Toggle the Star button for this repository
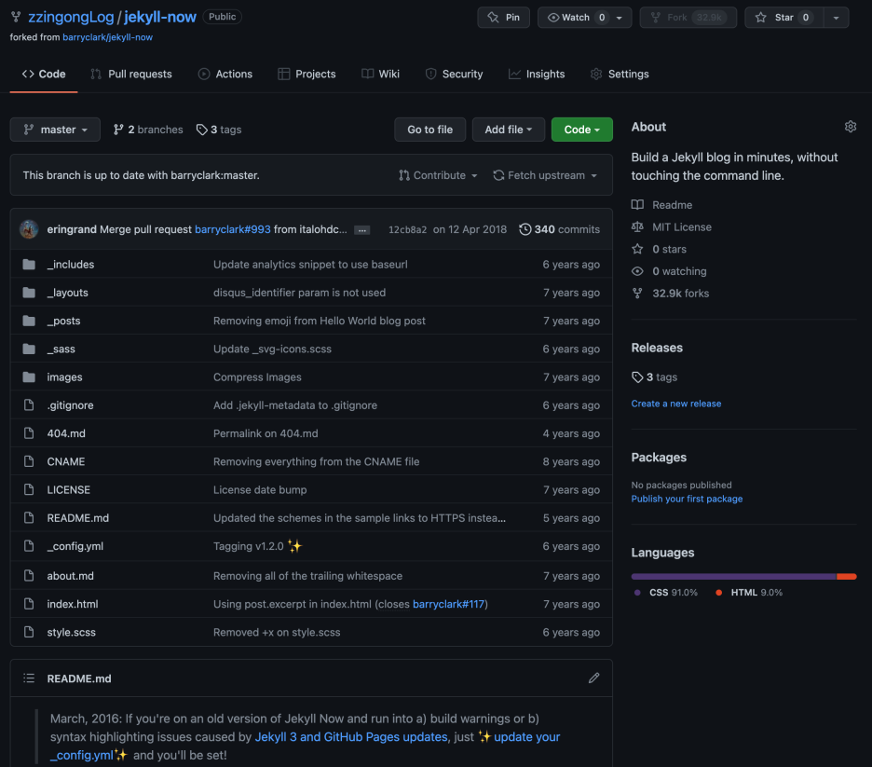The height and width of the screenshot is (767, 872). pyautogui.click(x=784, y=18)
